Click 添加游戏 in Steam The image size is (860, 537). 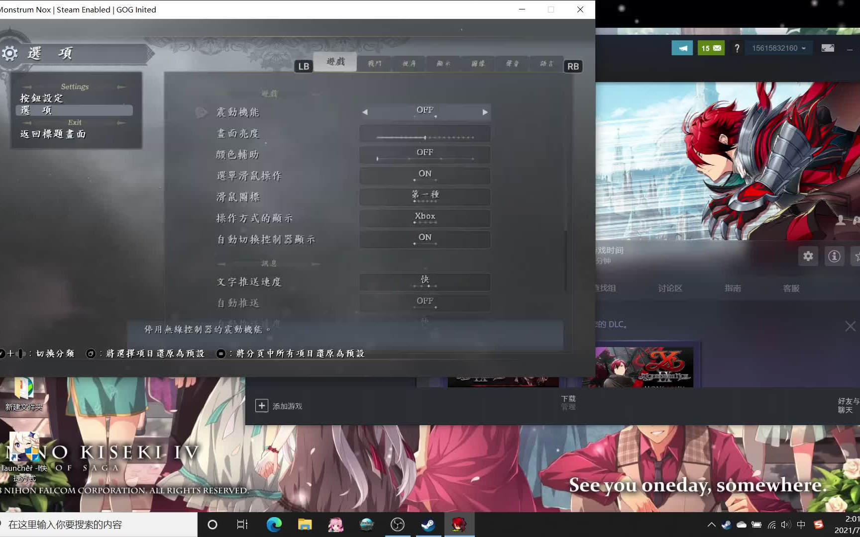pos(288,406)
